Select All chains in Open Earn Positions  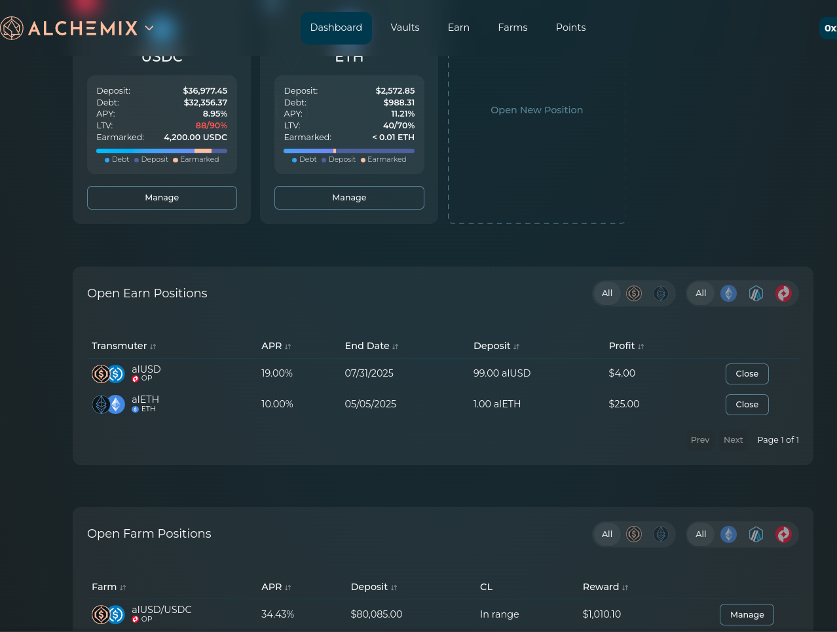[701, 293]
